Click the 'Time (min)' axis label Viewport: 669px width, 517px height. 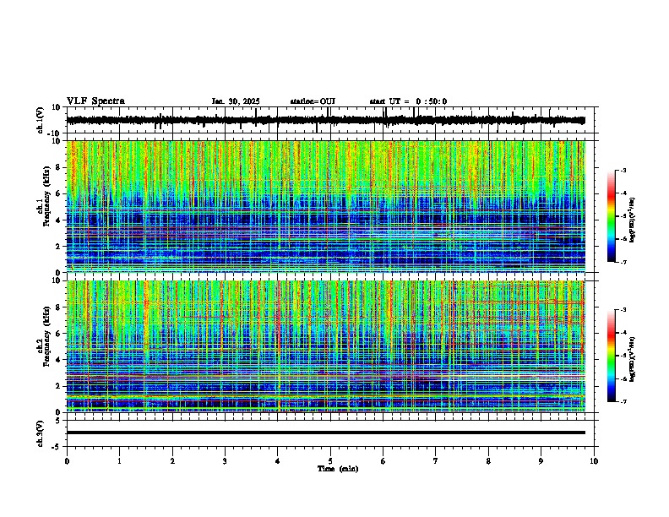click(x=338, y=469)
